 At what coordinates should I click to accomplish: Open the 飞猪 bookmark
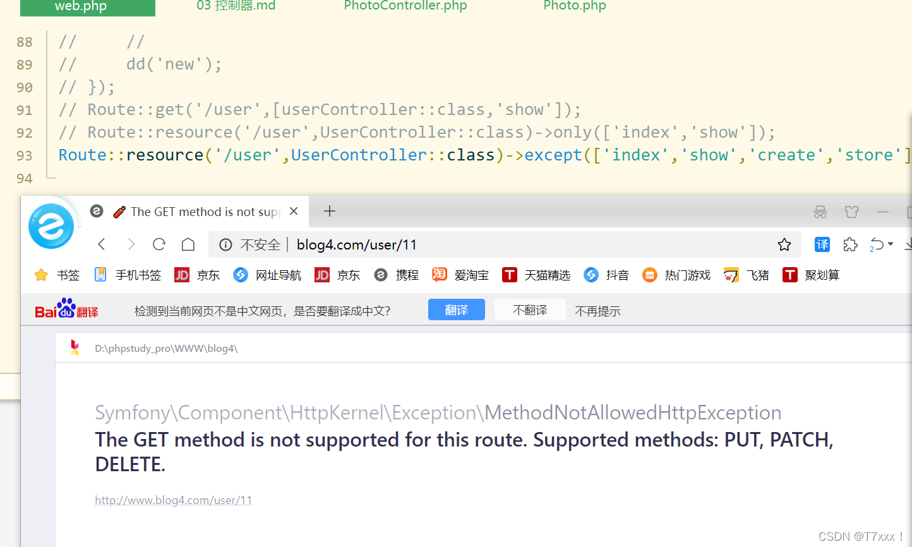coord(747,275)
